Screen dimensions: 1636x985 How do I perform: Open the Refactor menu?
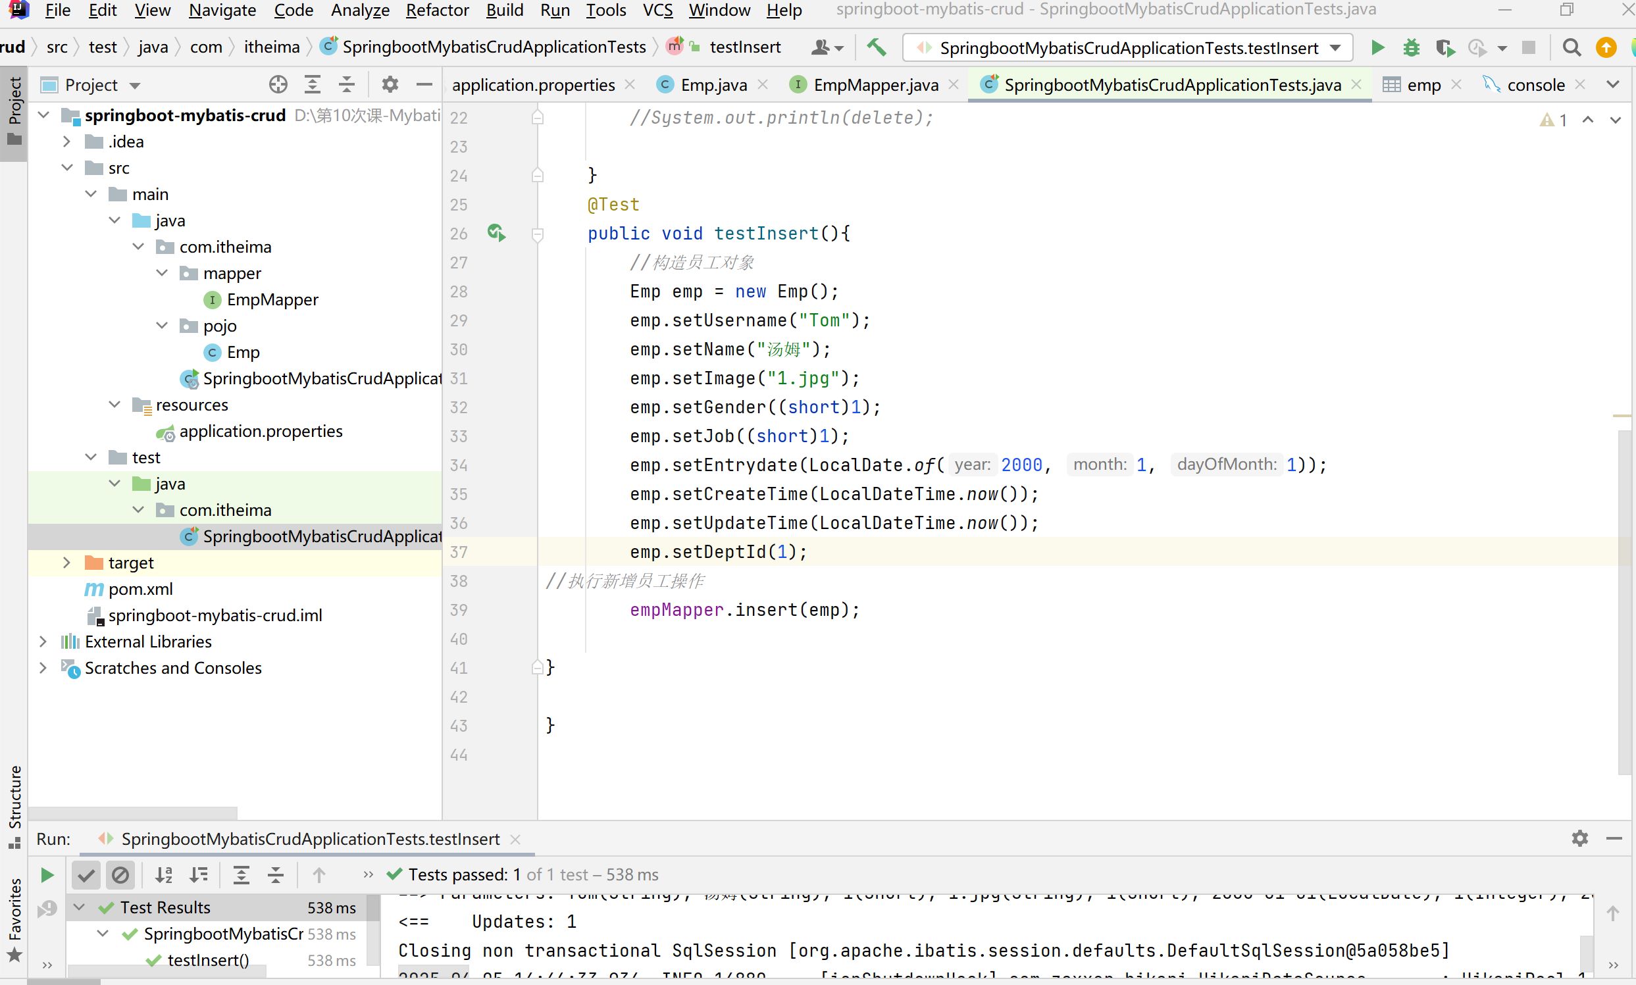click(x=437, y=10)
